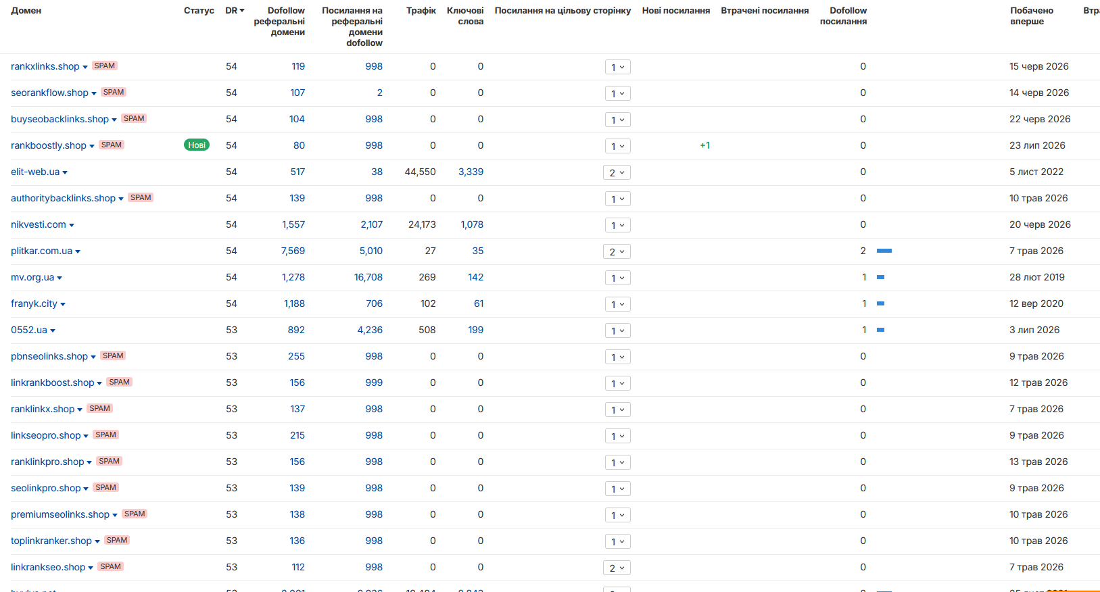Open links-to-target dropdown for rankxlinks.shop row

618,67
